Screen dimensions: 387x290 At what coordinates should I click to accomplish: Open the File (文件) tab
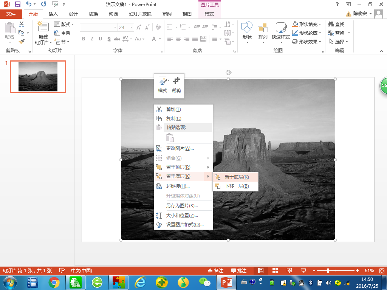tap(11, 14)
